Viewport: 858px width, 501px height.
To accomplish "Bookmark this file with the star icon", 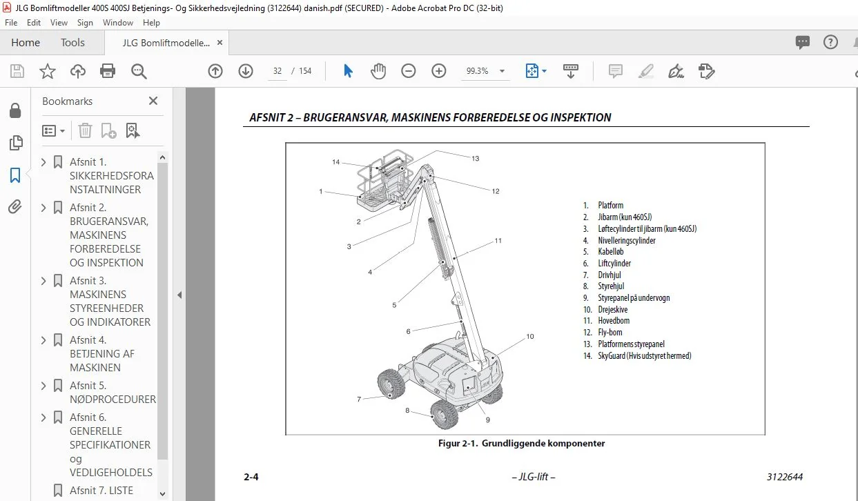I will tap(47, 71).
